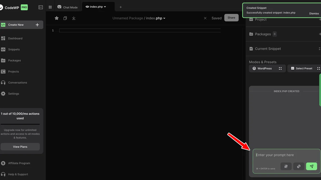Click the Saved status text

tap(216, 18)
